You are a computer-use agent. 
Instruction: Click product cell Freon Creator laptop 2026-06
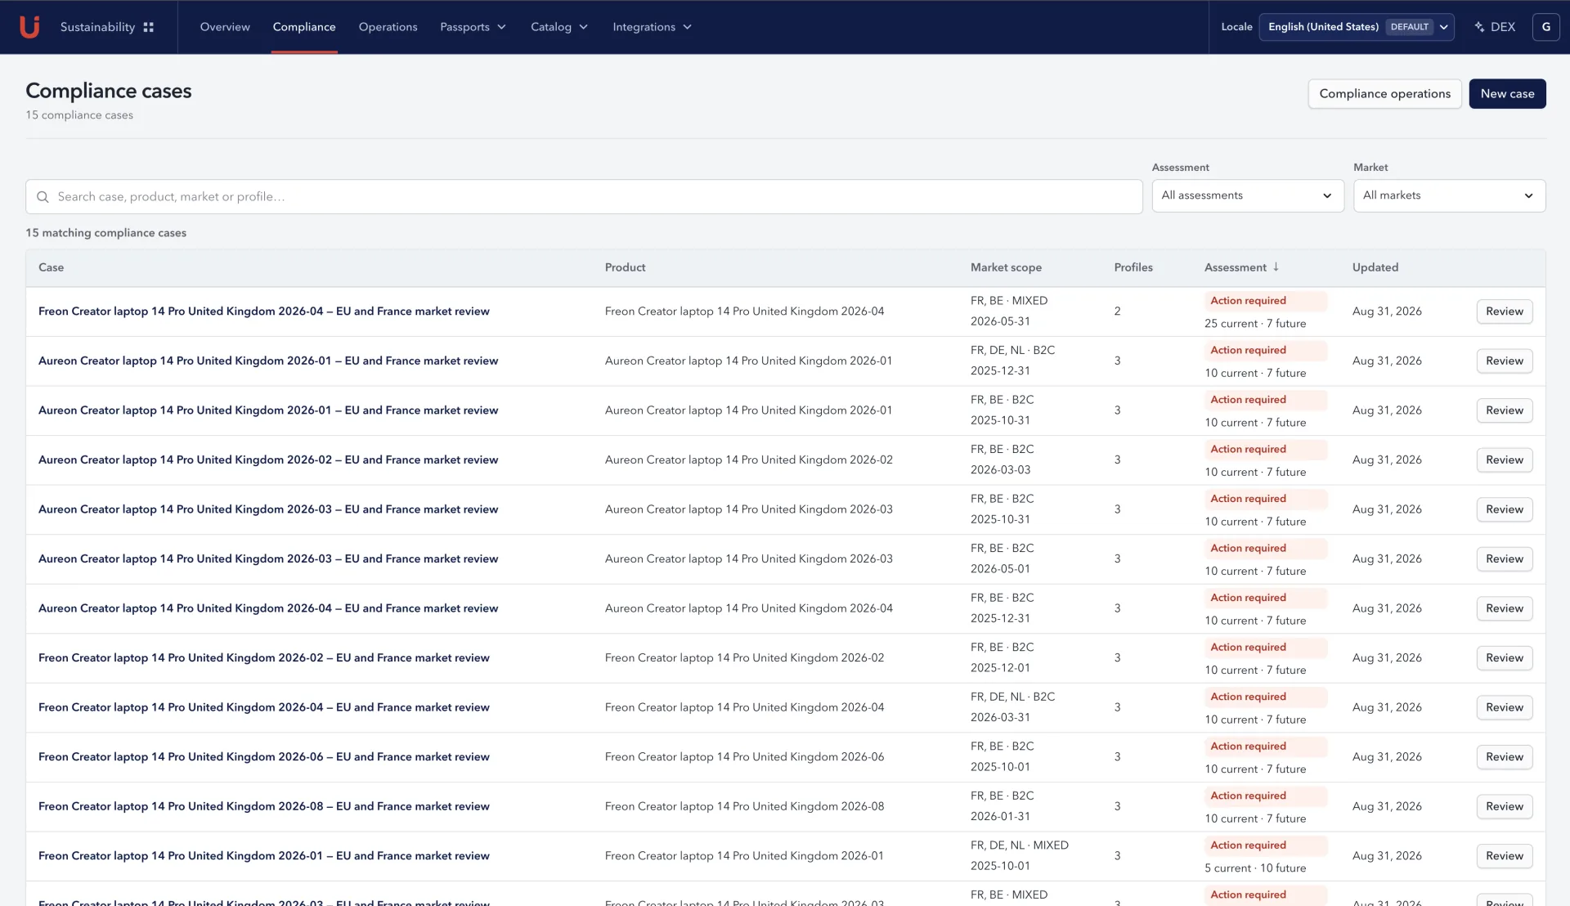pos(744,756)
